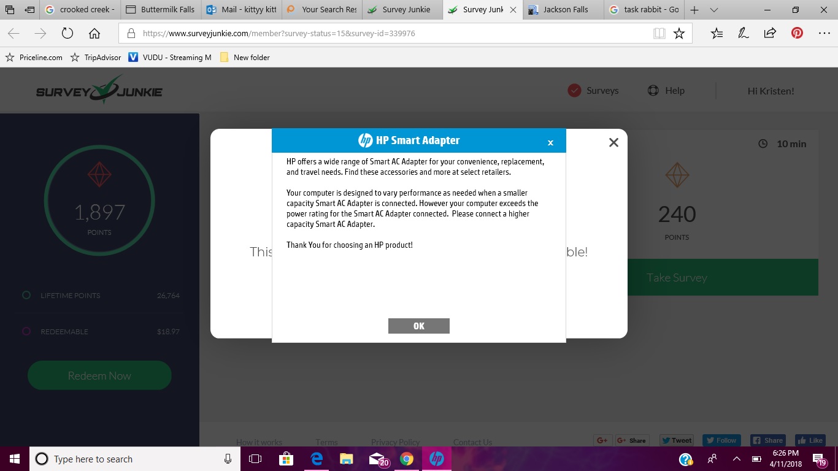Switch to the Jackson Falls tab
The height and width of the screenshot is (471, 838).
(x=563, y=10)
